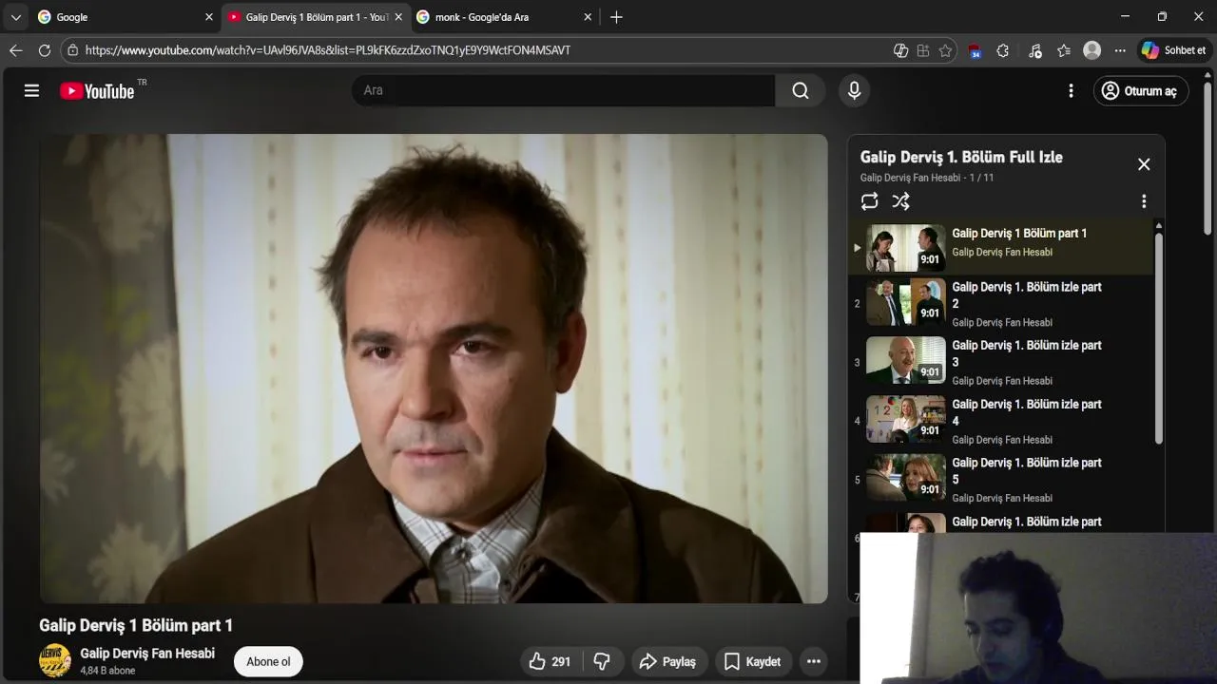This screenshot has height=684, width=1217.
Task: Start voice search with the microphone
Action: (854, 90)
